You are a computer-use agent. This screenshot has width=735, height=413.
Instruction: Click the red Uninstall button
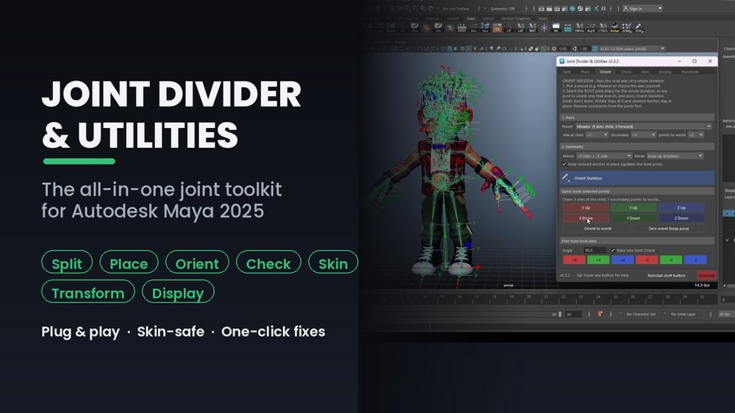click(706, 276)
